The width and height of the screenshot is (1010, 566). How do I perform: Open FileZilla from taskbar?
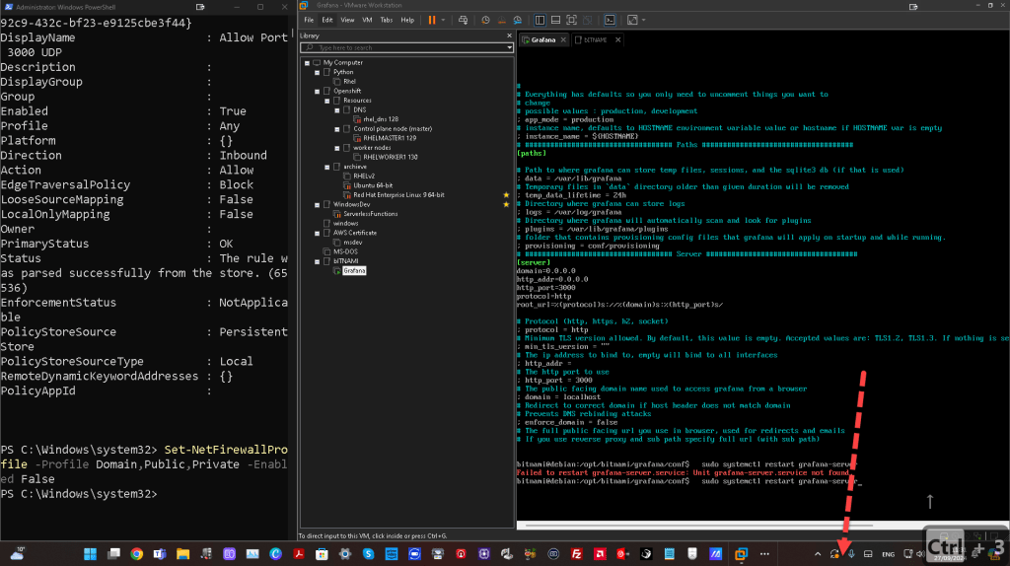pyautogui.click(x=576, y=554)
